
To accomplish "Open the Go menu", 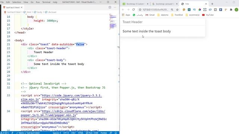I will pos(32,2).
